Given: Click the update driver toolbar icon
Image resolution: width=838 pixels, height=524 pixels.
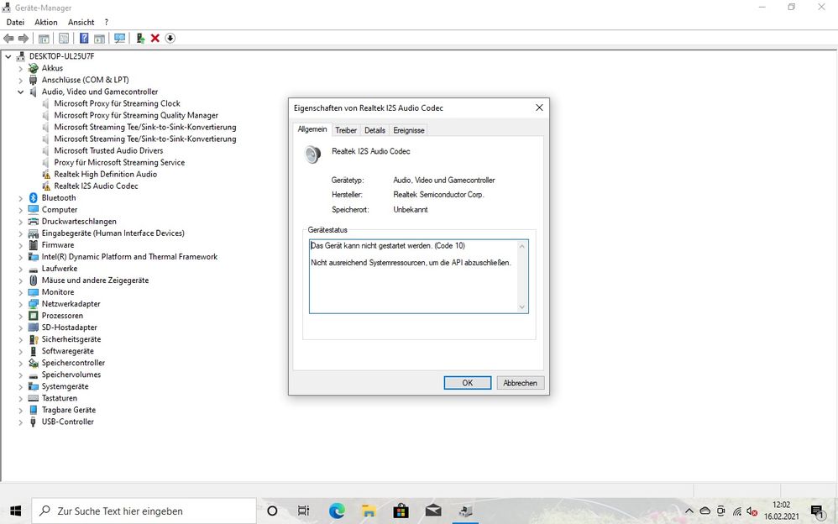Looking at the screenshot, I should [140, 39].
